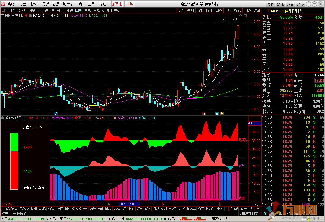The image size is (325, 222).
Task: Select the KDJ indicator tab
Action: point(156,209)
